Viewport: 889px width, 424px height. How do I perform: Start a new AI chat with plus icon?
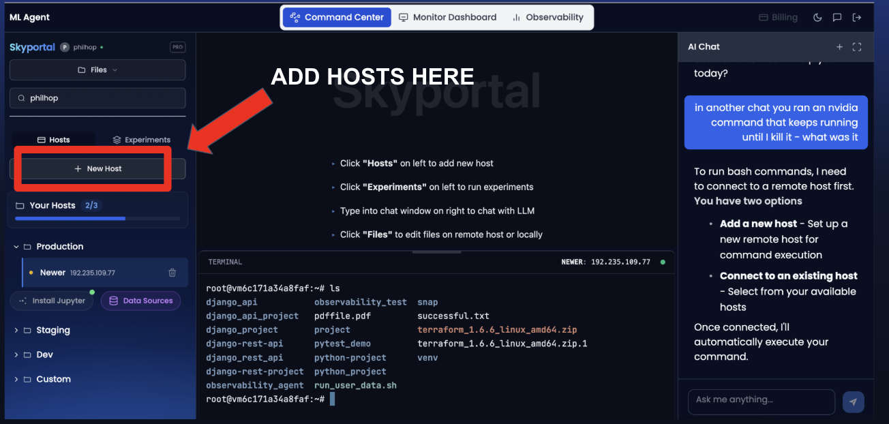click(x=839, y=47)
